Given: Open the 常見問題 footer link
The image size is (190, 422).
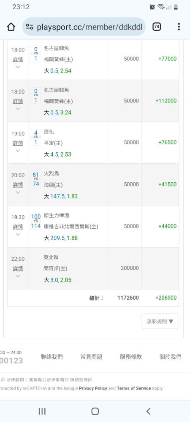Looking at the screenshot, I should pyautogui.click(x=91, y=357).
